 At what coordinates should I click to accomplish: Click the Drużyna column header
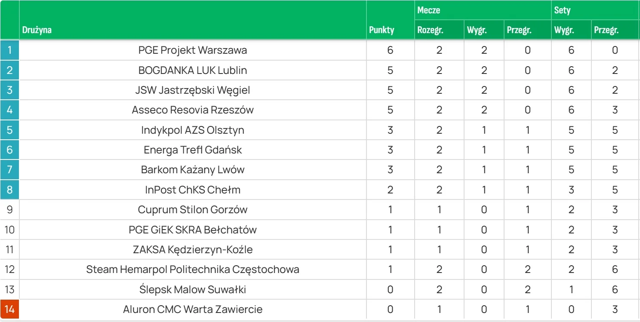pos(37,30)
